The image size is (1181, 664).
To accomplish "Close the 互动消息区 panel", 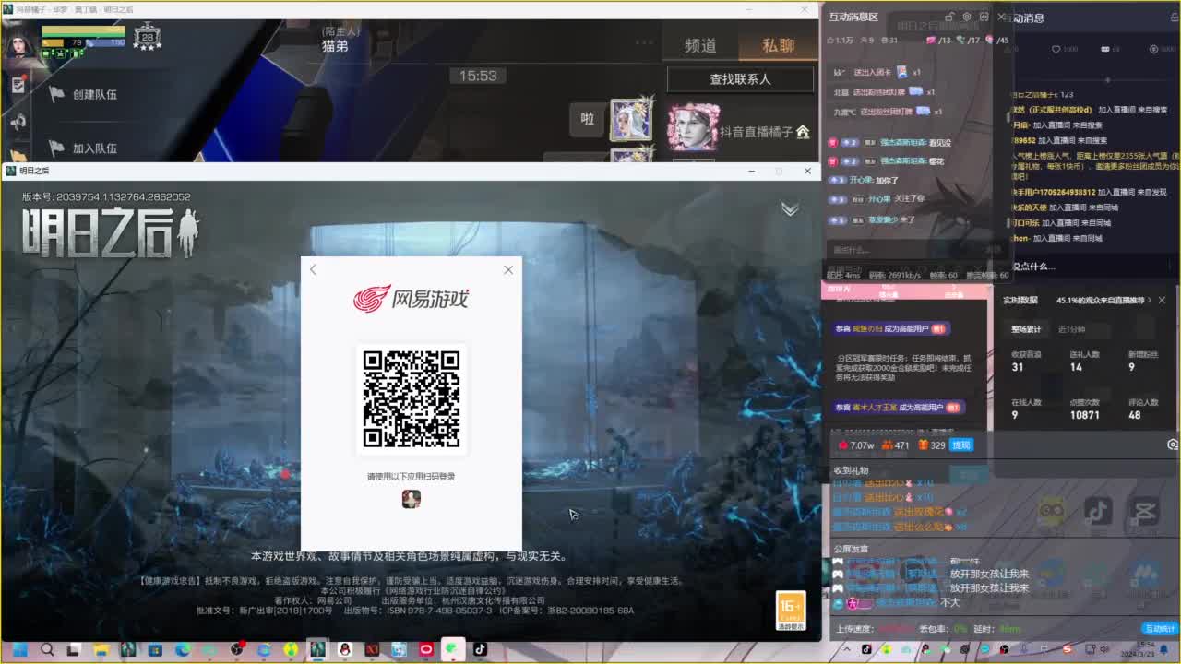I will [x=1001, y=17].
